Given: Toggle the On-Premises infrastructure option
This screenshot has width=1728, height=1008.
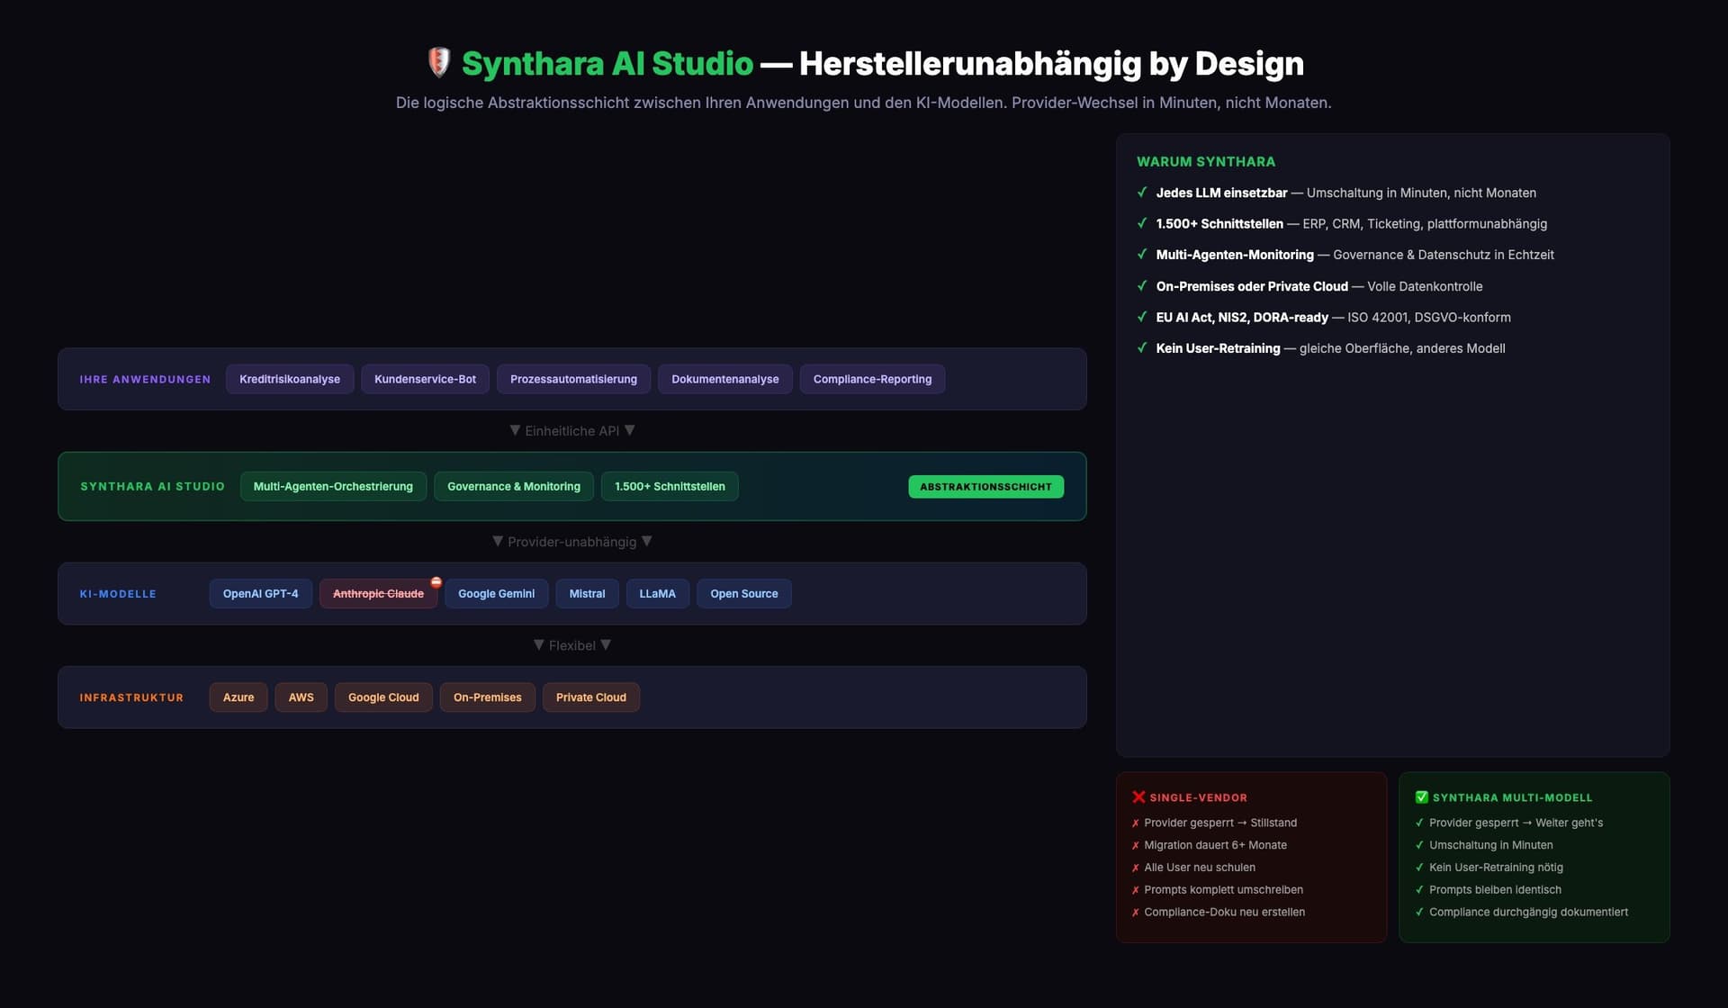Looking at the screenshot, I should pyautogui.click(x=487, y=697).
